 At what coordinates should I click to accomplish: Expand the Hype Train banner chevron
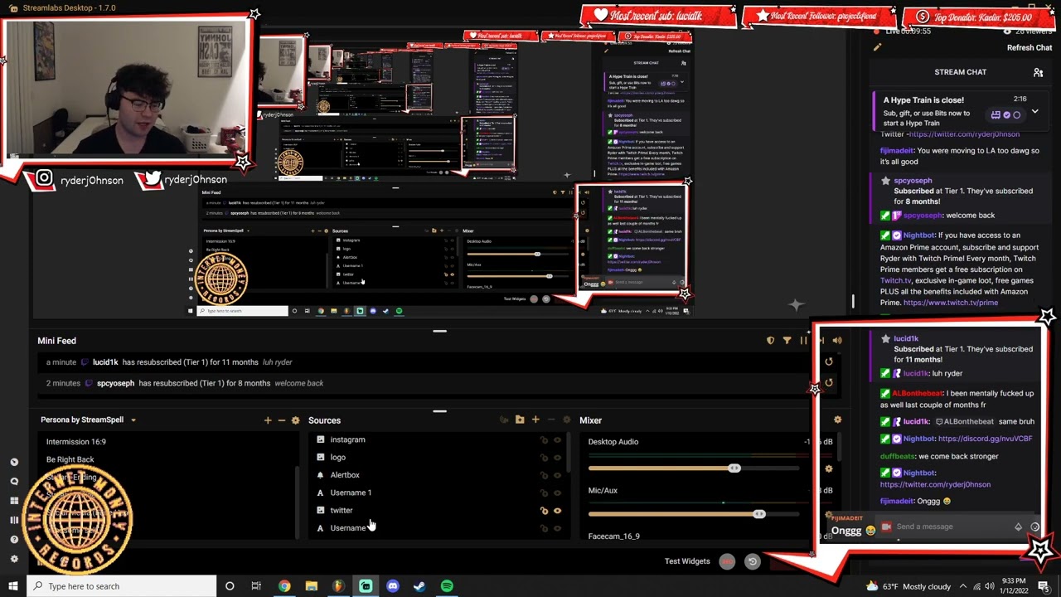pyautogui.click(x=1034, y=112)
